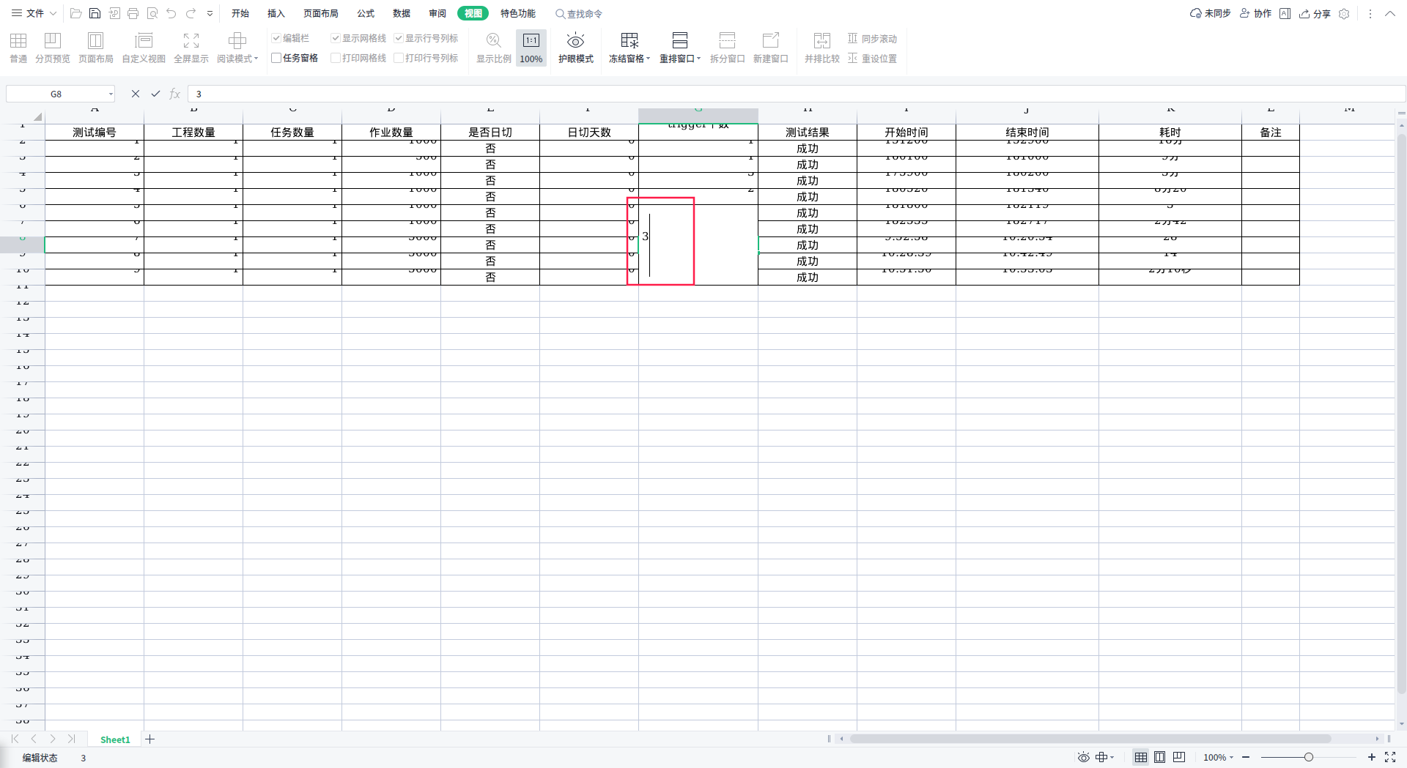Switch to the Home (开始) tab
The image size is (1407, 768).
pyautogui.click(x=240, y=13)
